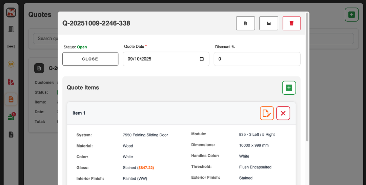Click the quote number Q-20251009-2246-338 title

(x=96, y=23)
